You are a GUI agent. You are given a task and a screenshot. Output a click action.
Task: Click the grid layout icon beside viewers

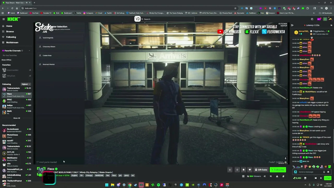pyautogui.click(x=243, y=176)
